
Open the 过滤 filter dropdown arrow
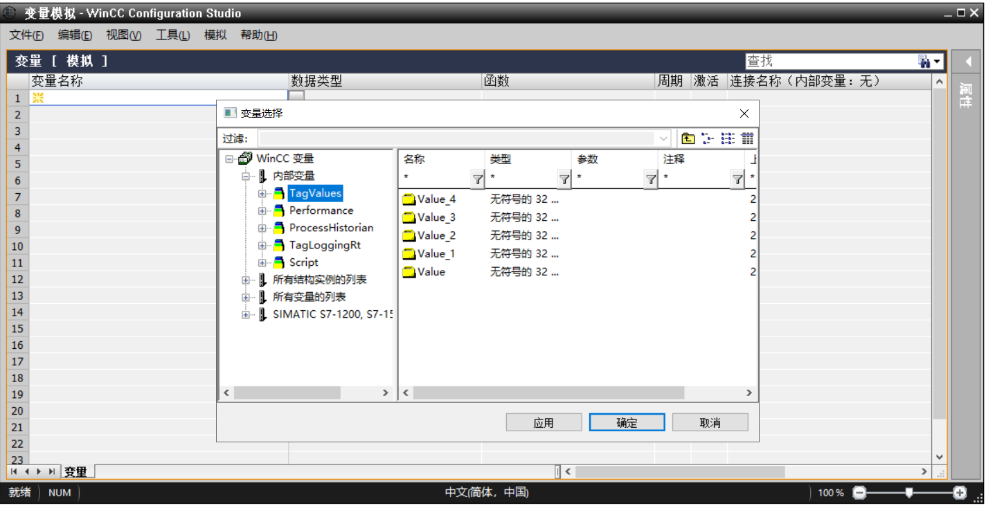(x=664, y=138)
